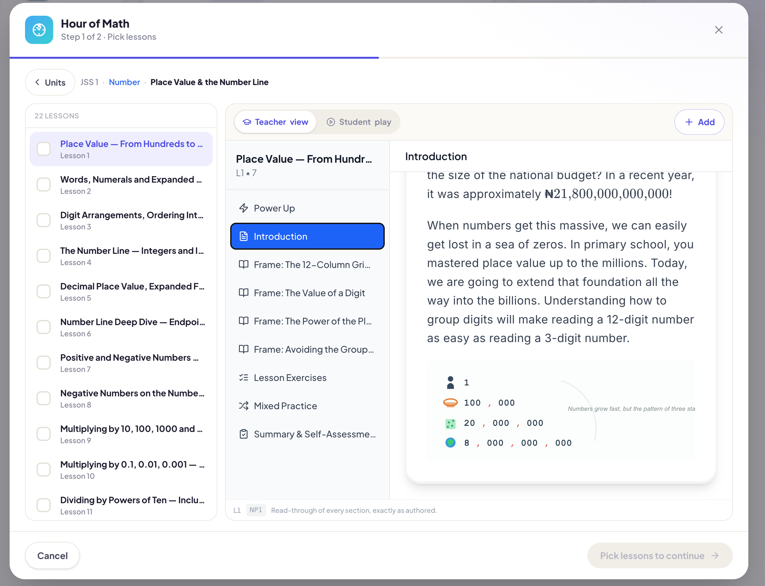Switch to the Student play tab
The width and height of the screenshot is (765, 586).
(359, 122)
